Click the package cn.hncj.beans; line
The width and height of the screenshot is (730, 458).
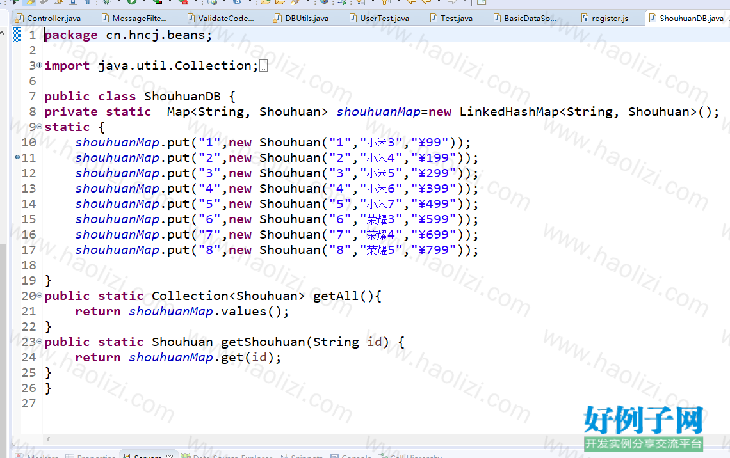tap(128, 35)
